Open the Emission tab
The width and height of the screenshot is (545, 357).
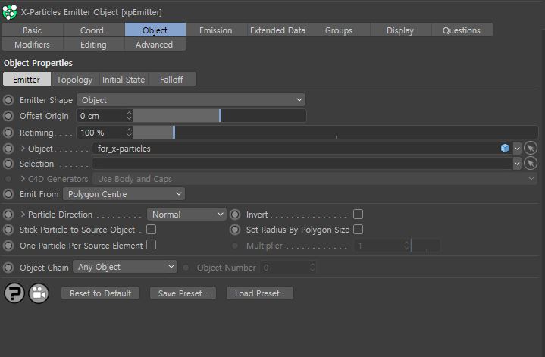click(x=216, y=30)
